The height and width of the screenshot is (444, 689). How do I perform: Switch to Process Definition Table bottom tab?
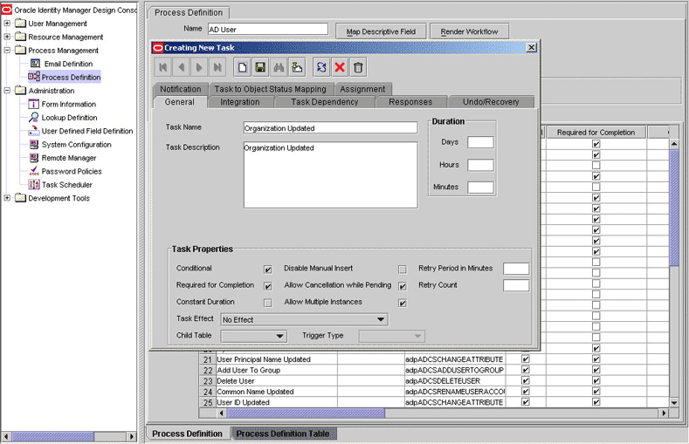[x=283, y=434]
